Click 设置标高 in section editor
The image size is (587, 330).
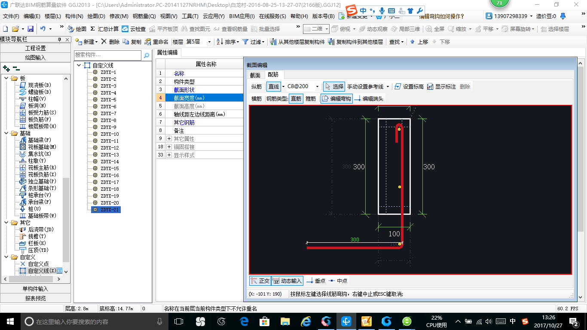[x=409, y=86]
